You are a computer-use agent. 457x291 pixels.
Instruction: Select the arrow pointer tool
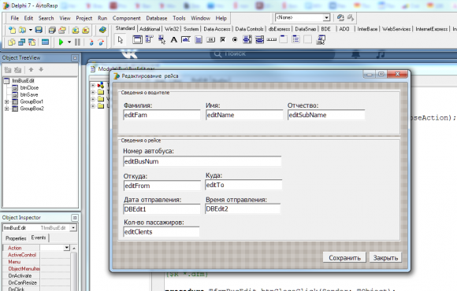(121, 39)
